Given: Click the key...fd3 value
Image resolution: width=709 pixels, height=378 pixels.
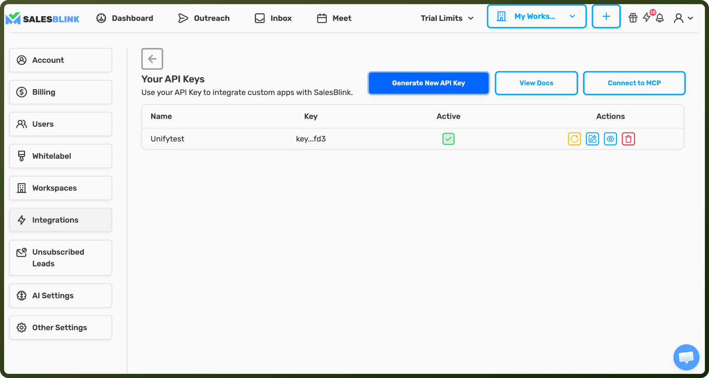Looking at the screenshot, I should (x=311, y=139).
